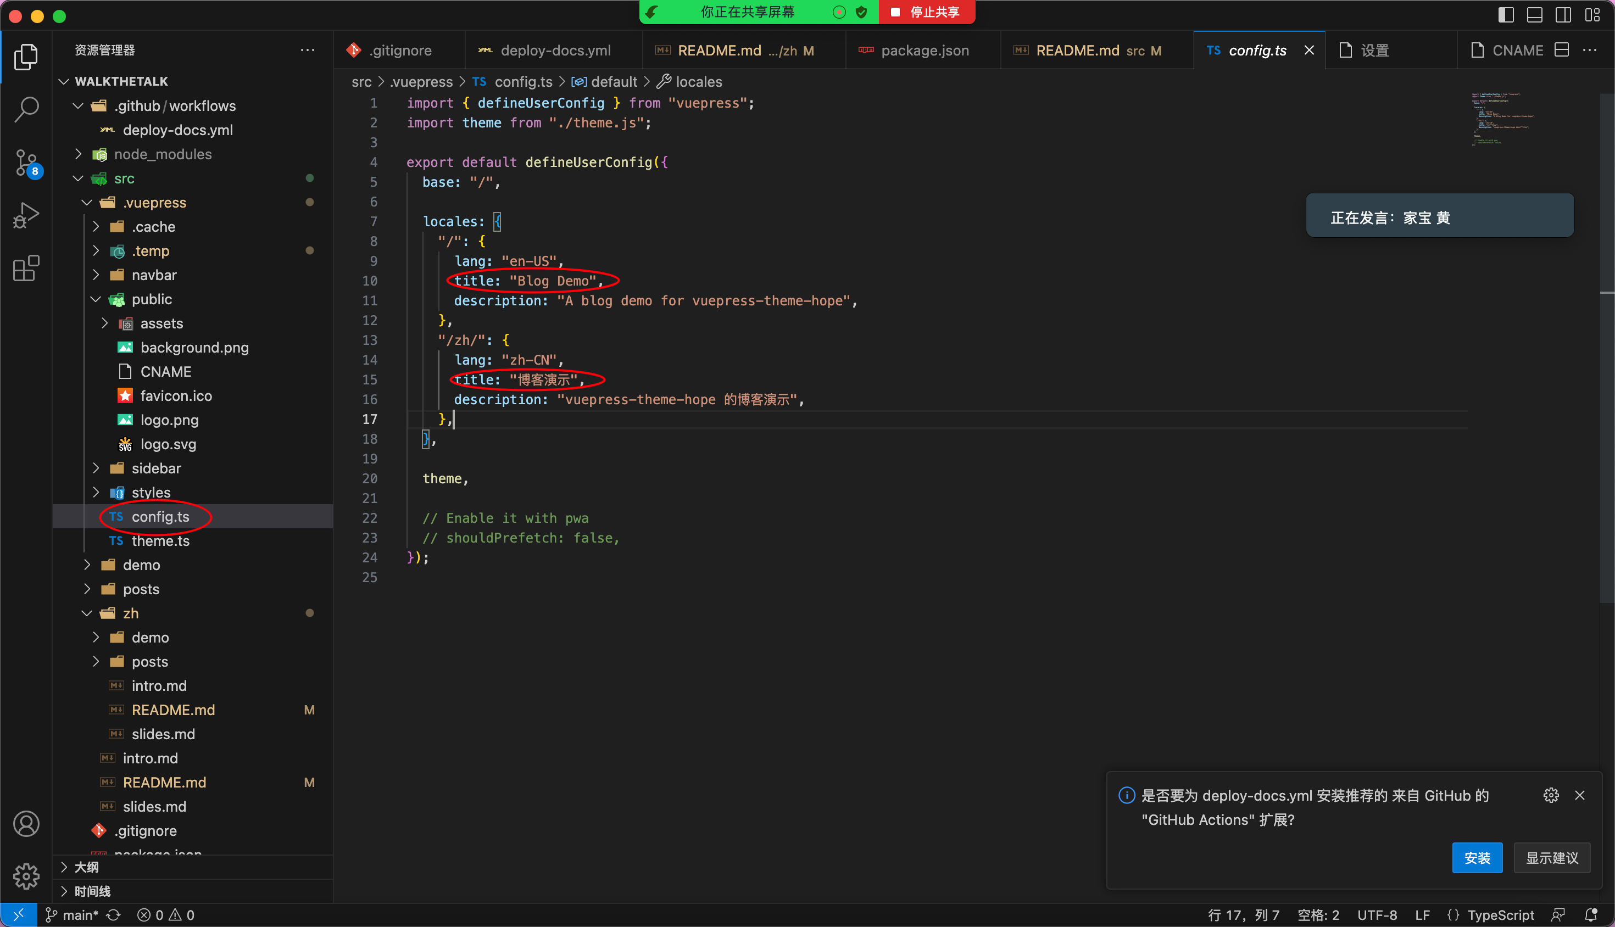Click the security shield in sharing bar

pos(862,12)
